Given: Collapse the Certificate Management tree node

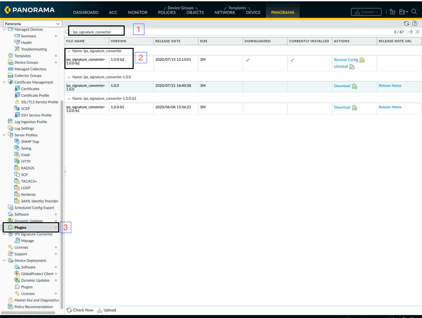Looking at the screenshot, I should pos(4,82).
